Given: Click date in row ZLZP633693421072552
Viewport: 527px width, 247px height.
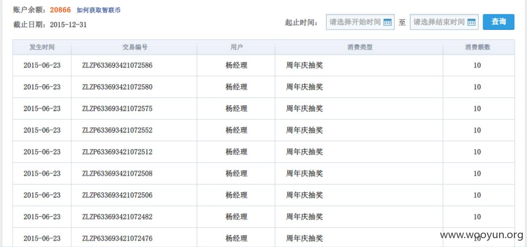Looking at the screenshot, I should click(x=42, y=130).
